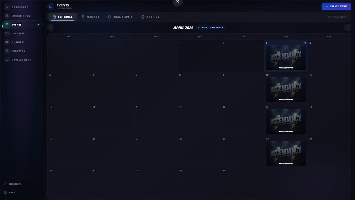Image resolution: width=355 pixels, height=200 pixels.
Task: Close the panel with top X button
Action: click(177, 2)
